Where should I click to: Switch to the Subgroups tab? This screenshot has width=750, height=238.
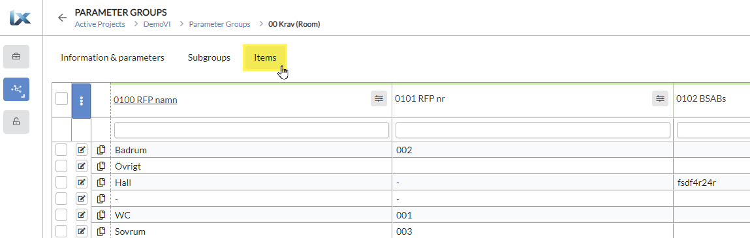[209, 58]
